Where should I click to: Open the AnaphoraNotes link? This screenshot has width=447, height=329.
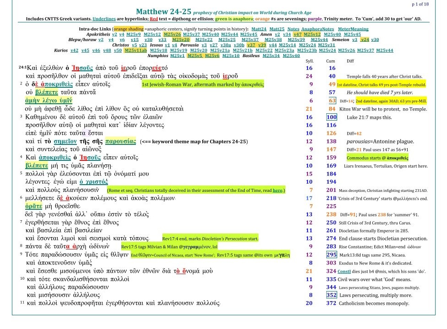pos(318,29)
